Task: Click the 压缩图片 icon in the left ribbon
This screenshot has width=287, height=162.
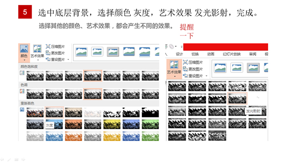Action: click(x=48, y=46)
